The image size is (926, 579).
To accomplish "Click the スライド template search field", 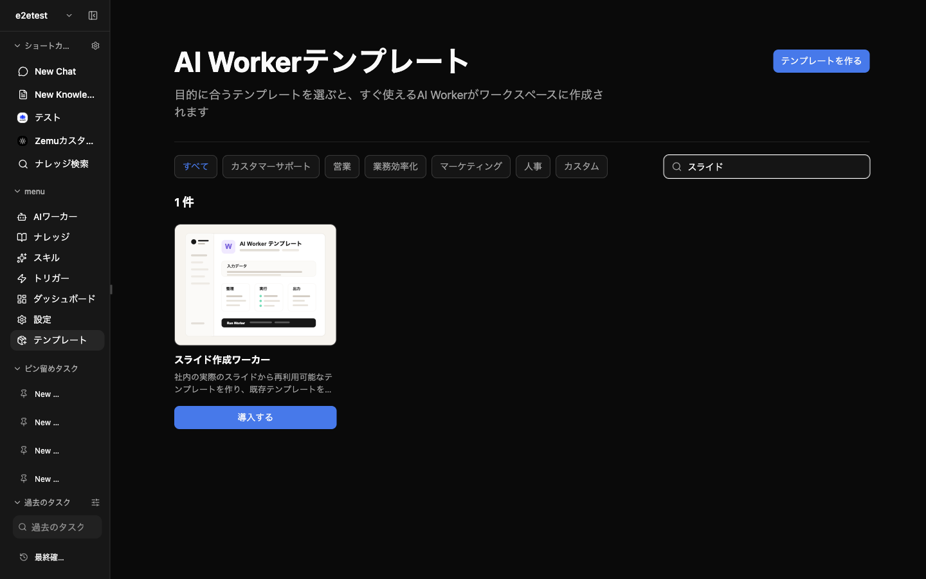I will coord(767,167).
